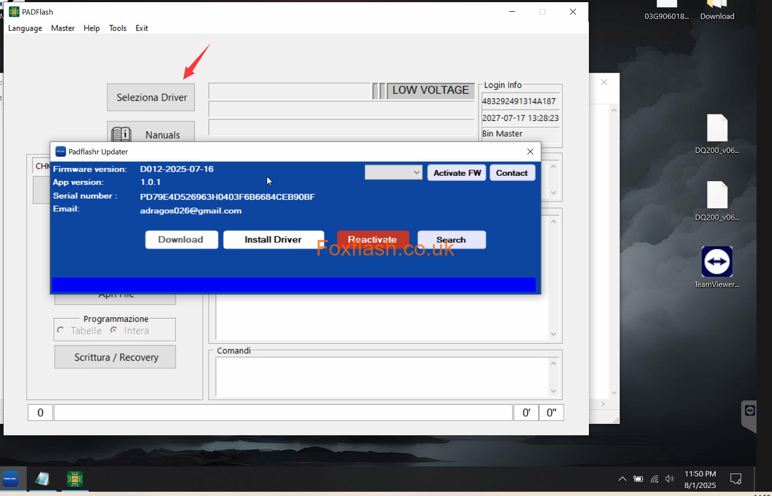Click the Search button in updater
Image resolution: width=772 pixels, height=496 pixels.
coord(451,239)
